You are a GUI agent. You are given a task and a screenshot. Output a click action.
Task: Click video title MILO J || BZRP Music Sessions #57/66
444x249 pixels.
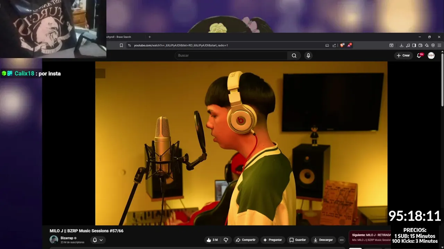point(86,231)
